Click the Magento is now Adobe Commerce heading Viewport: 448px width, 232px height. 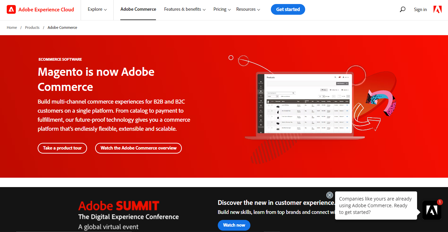96,79
